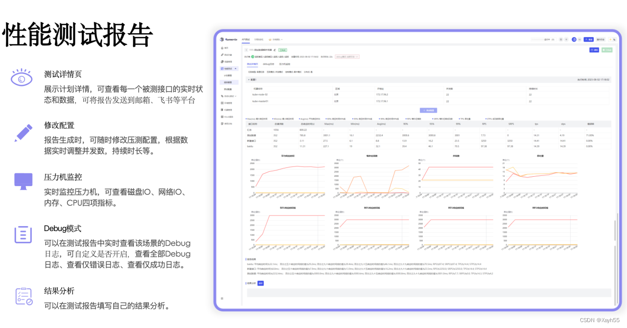Switch to the 压力机监控 tab
The height and width of the screenshot is (328, 627).
point(286,64)
